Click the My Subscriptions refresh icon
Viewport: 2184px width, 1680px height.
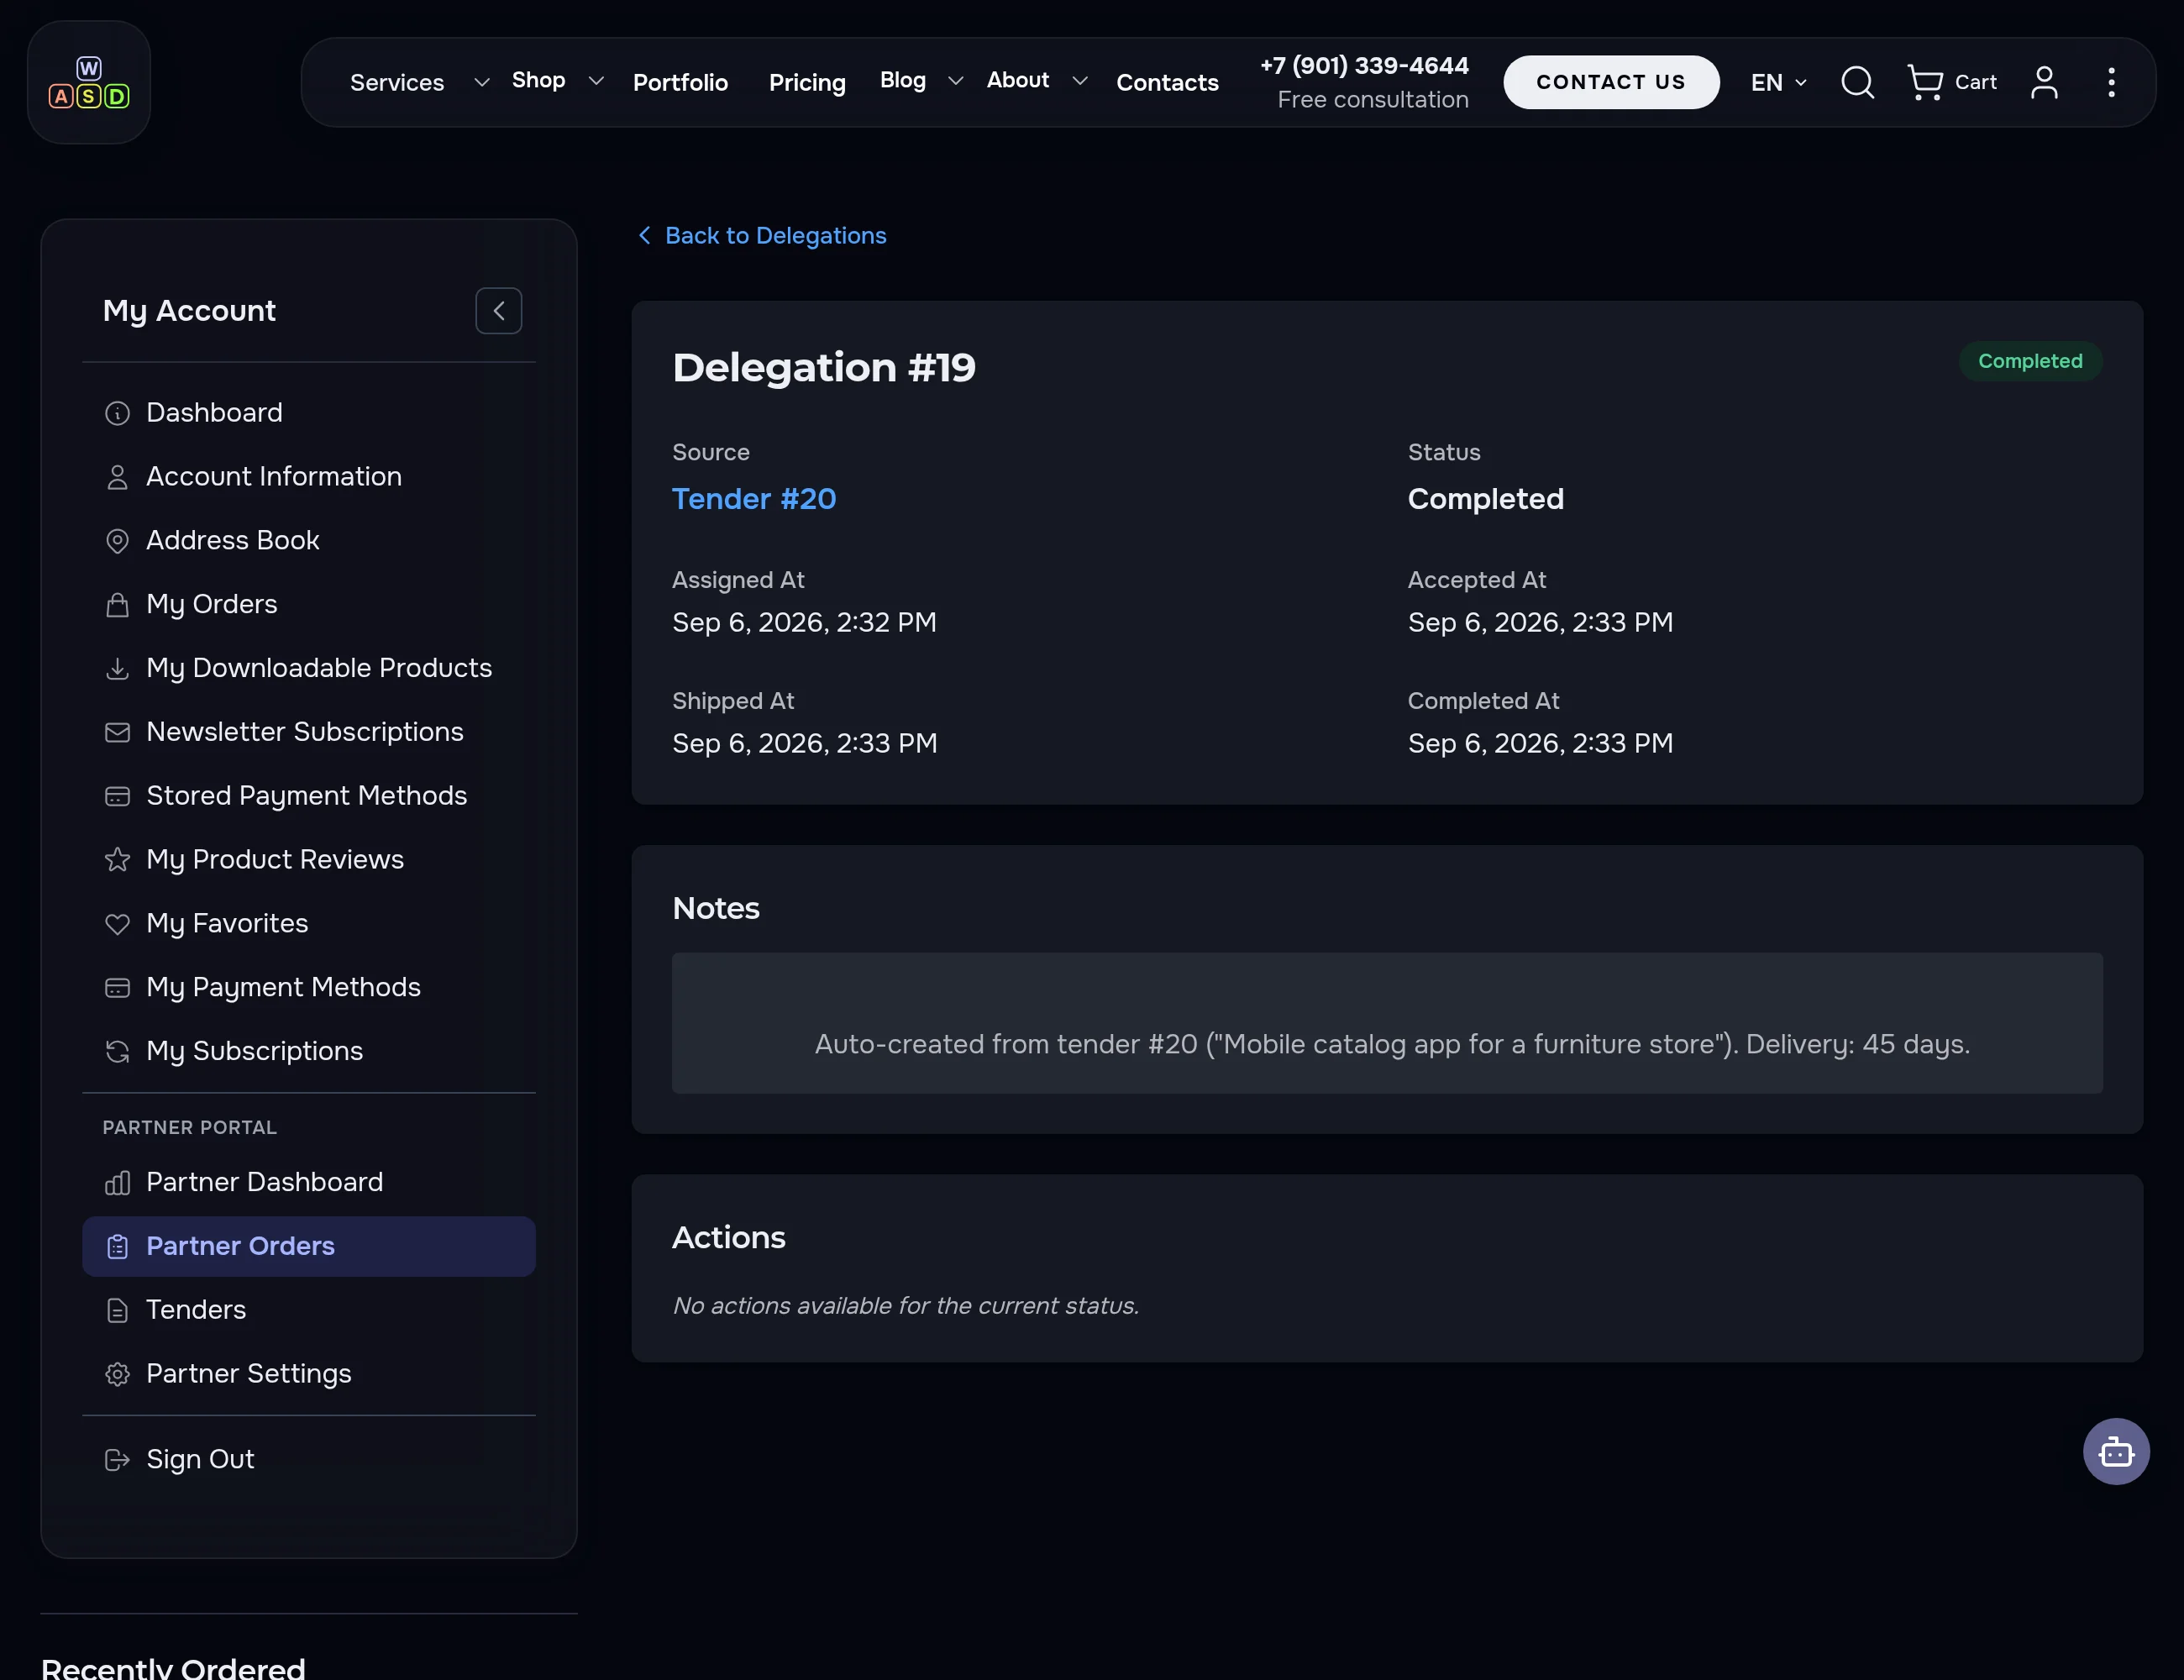117,1051
